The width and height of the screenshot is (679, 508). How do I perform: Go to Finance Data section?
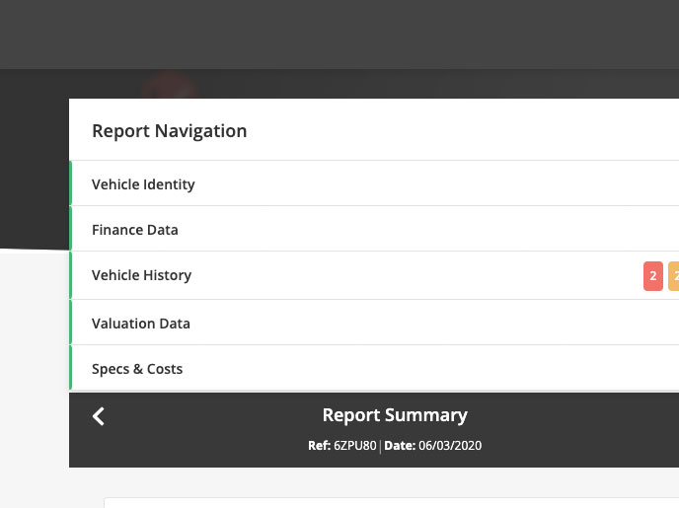click(135, 230)
